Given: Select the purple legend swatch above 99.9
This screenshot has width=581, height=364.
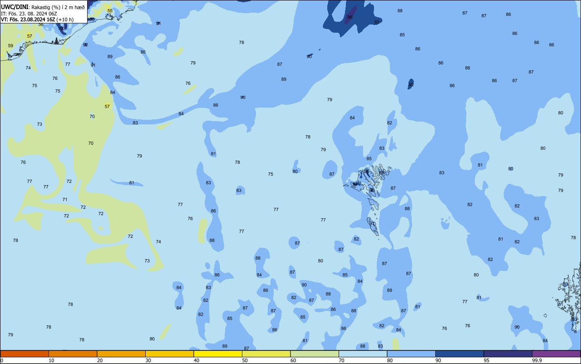Looking at the screenshot, I should coord(556,354).
